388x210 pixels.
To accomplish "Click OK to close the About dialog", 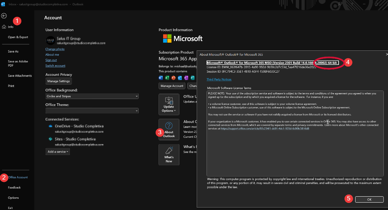I will coord(369,199).
